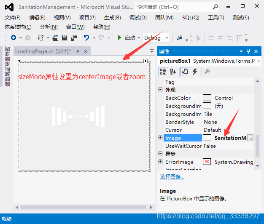The width and height of the screenshot is (264, 224).
Task: Click the Find in Files toolbar icon
Action: tap(180, 37)
